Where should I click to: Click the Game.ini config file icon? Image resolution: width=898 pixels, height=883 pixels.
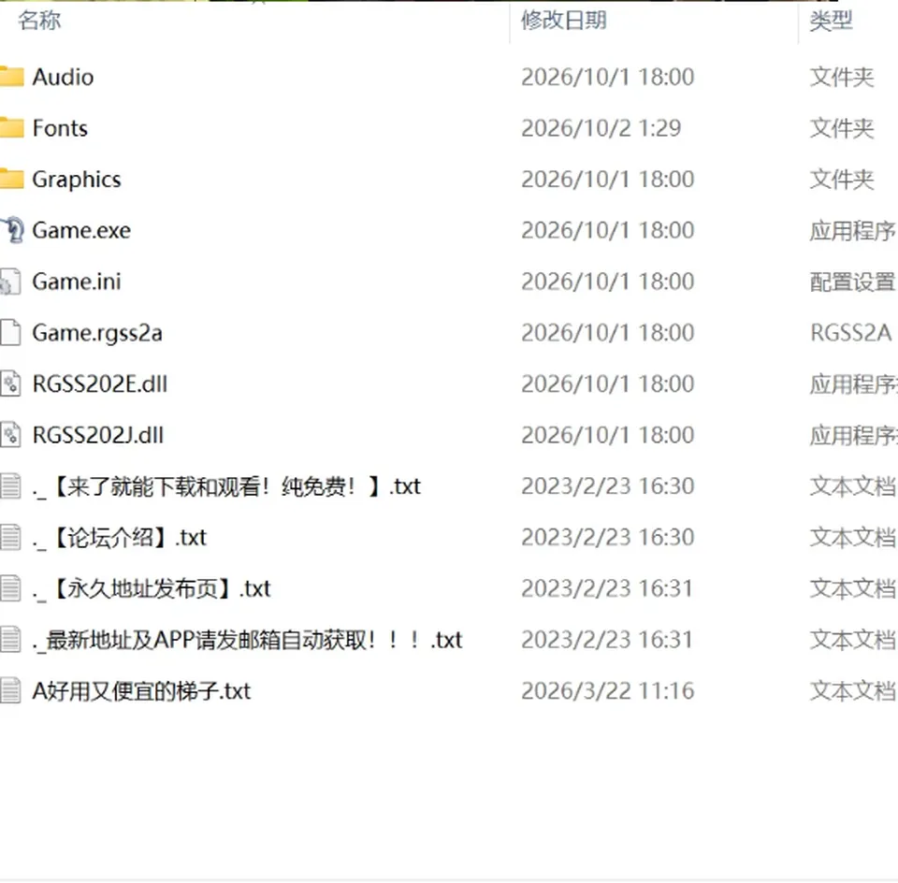click(10, 282)
